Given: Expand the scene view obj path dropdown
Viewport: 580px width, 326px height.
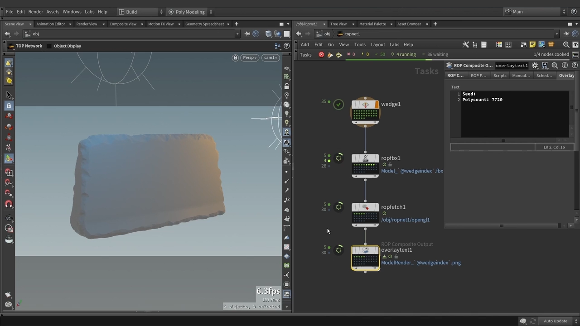Looking at the screenshot, I should (237, 34).
